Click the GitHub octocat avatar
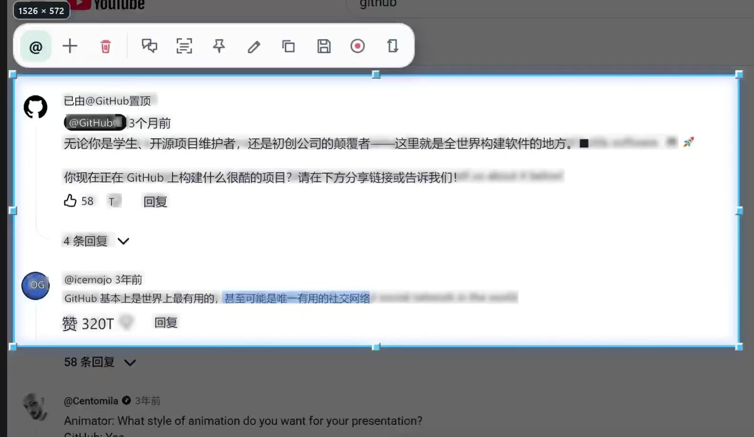 tap(36, 107)
